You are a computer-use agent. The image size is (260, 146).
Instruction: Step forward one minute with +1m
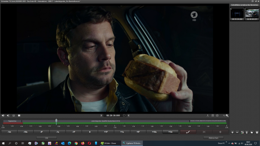click(170, 132)
